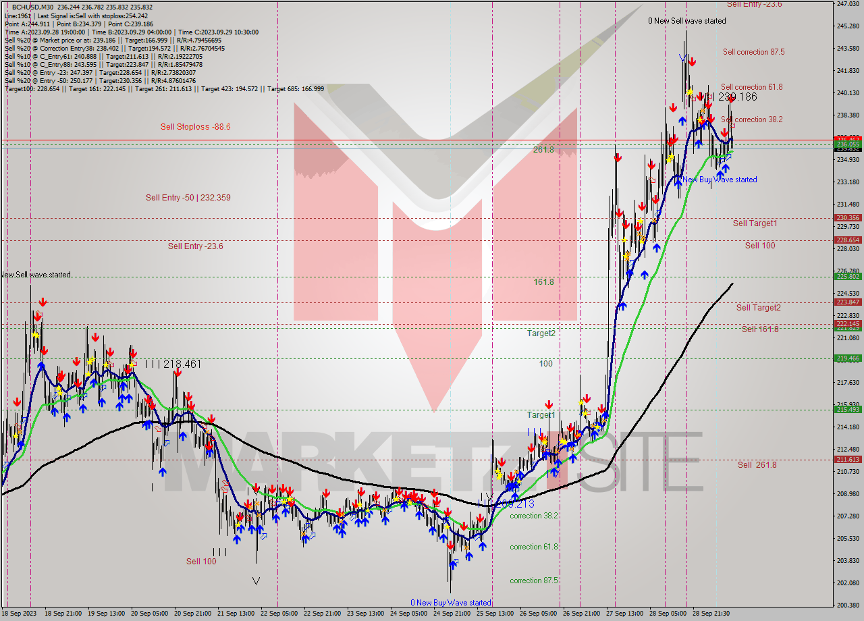Click the 214.180 price axis value
Image resolution: width=864 pixels, height=621 pixels.
[x=848, y=427]
